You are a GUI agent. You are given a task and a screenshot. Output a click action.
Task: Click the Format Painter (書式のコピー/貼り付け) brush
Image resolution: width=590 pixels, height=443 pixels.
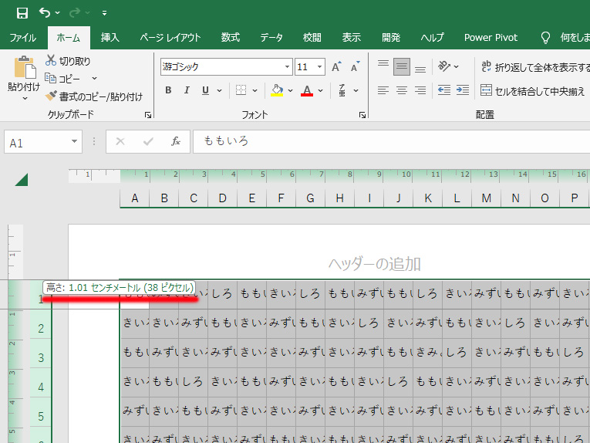click(x=51, y=96)
